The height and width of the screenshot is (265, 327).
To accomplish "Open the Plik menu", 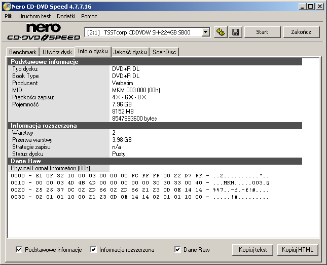I will tap(9, 16).
